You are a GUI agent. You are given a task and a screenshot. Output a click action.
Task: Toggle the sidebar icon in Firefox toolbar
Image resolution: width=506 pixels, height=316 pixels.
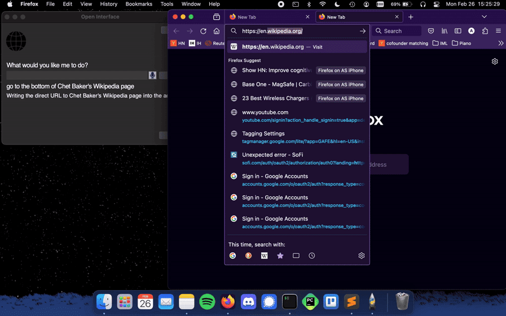457,31
